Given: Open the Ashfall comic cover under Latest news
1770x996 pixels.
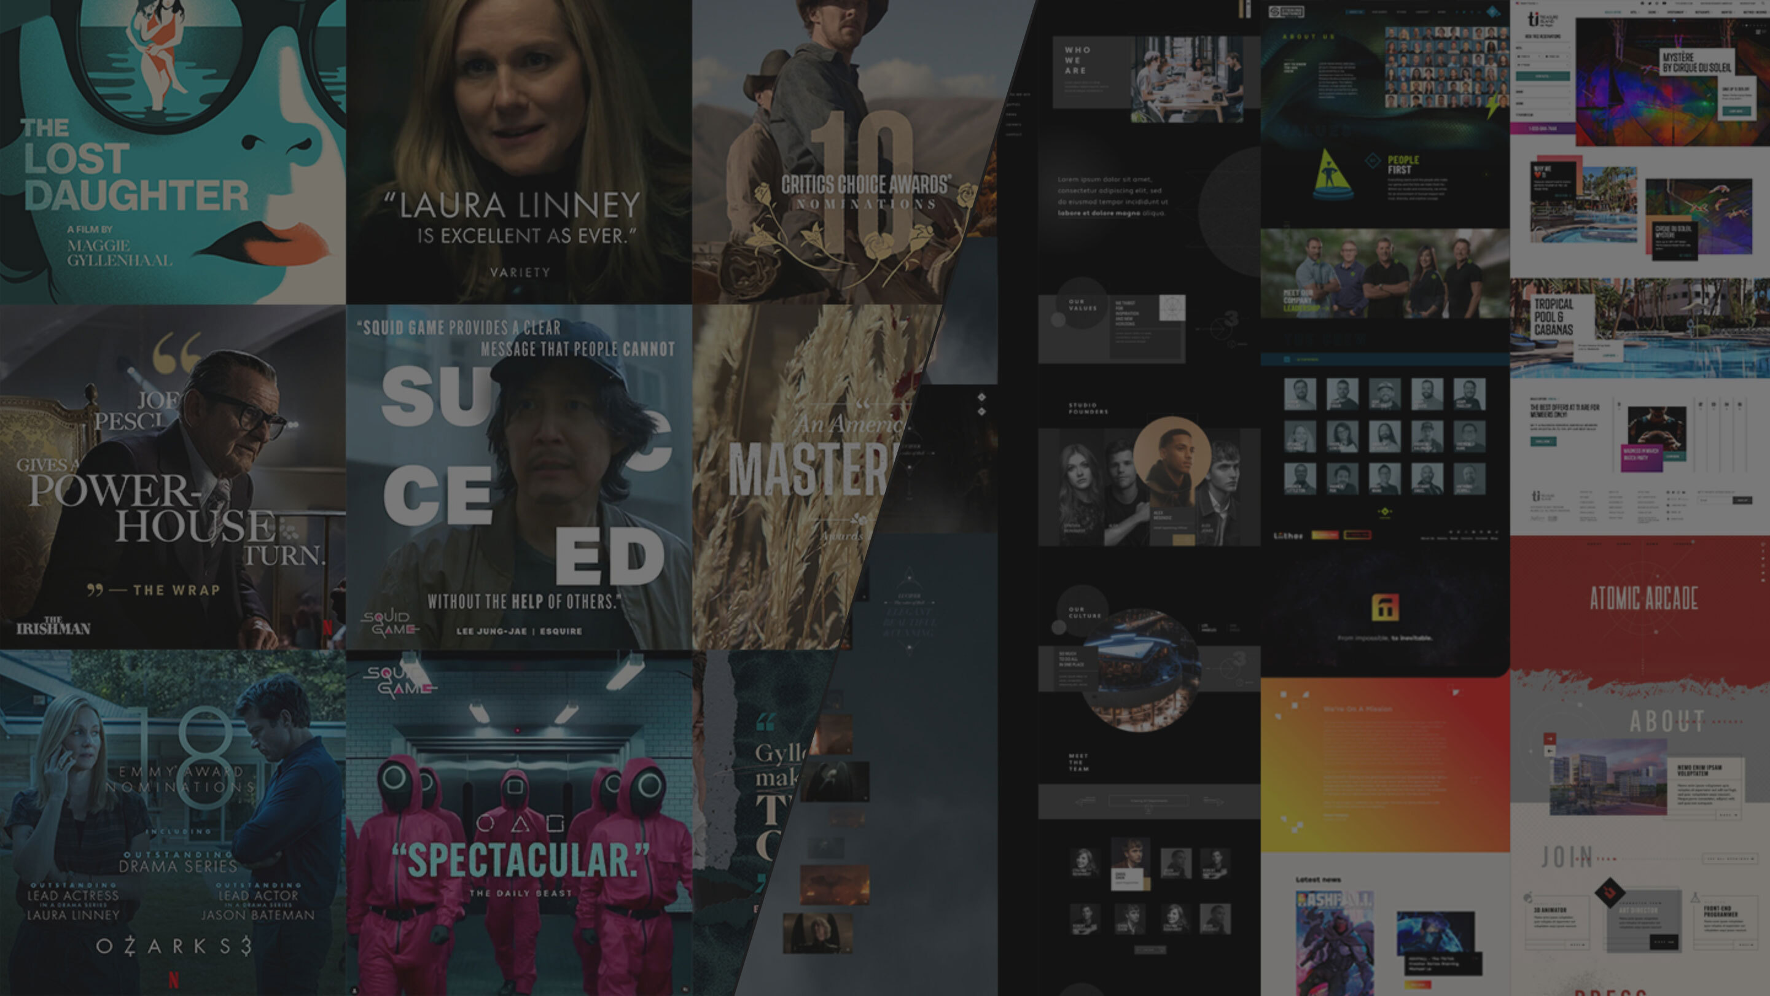Looking at the screenshot, I should [x=1335, y=943].
